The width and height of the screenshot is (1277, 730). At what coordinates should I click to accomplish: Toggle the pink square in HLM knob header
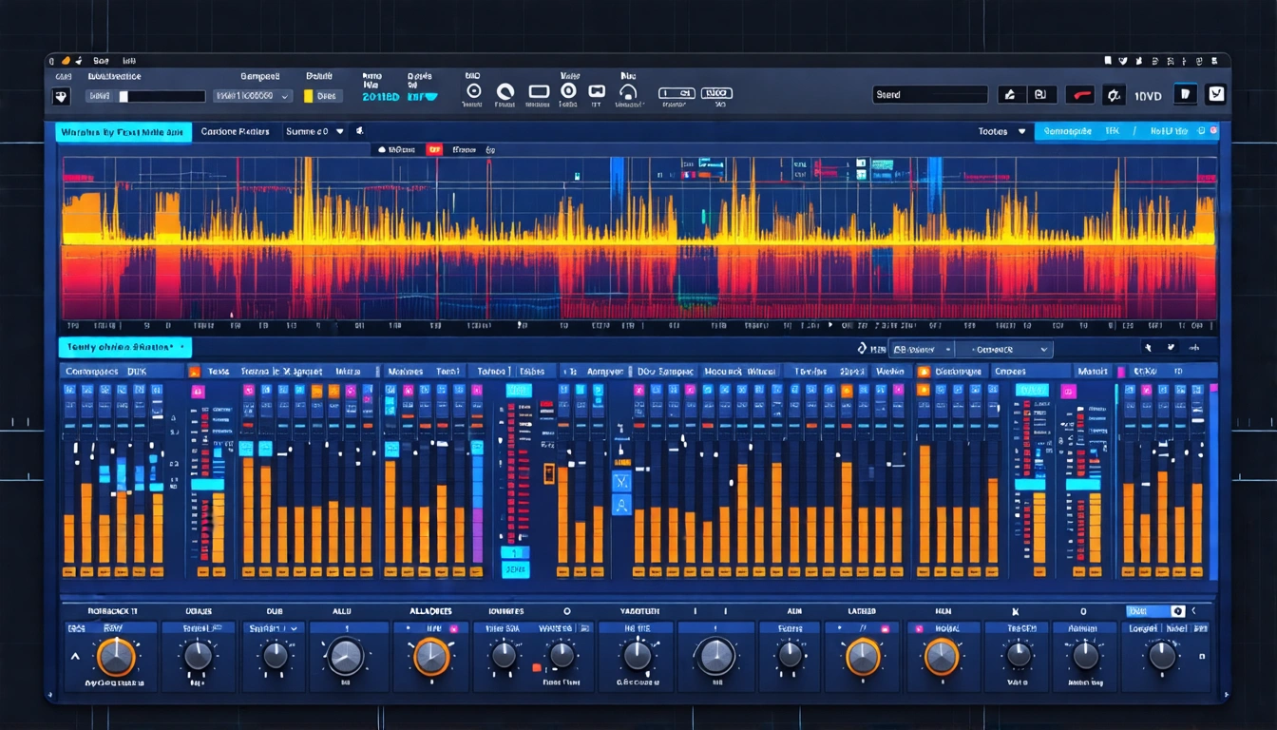tap(918, 628)
